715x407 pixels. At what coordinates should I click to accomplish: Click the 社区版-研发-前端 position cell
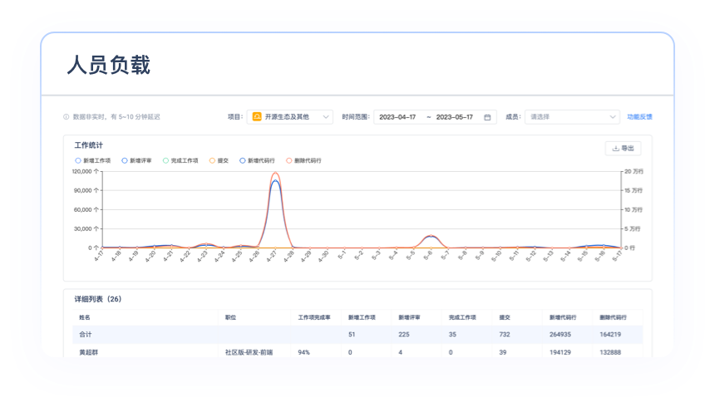point(249,352)
